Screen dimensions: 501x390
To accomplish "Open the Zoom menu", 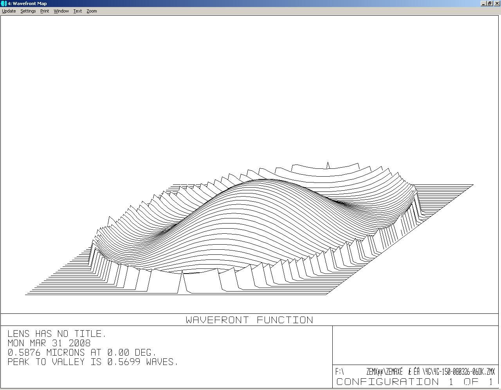I will click(x=92, y=11).
